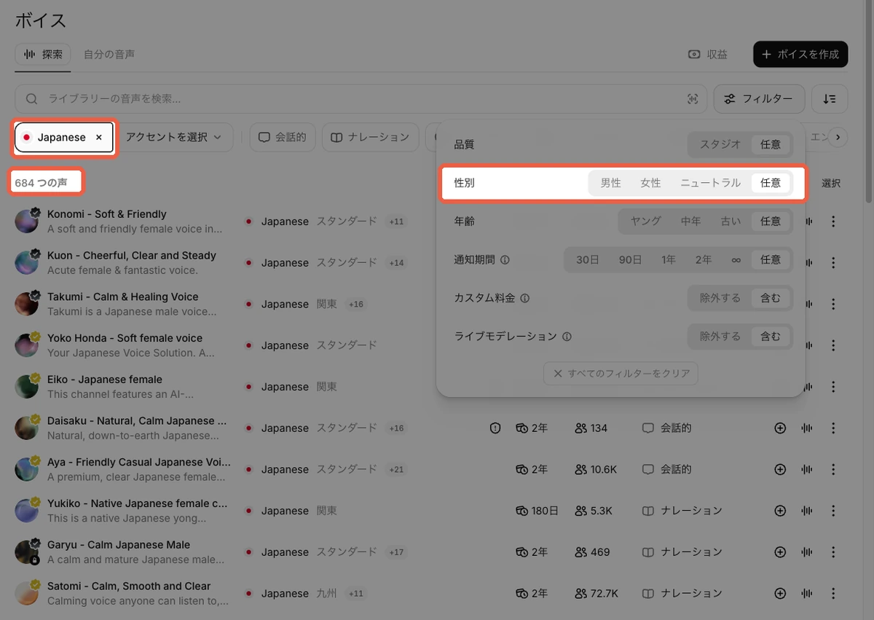Expand +21 accents on Aya row
The image size is (874, 620).
pos(396,469)
